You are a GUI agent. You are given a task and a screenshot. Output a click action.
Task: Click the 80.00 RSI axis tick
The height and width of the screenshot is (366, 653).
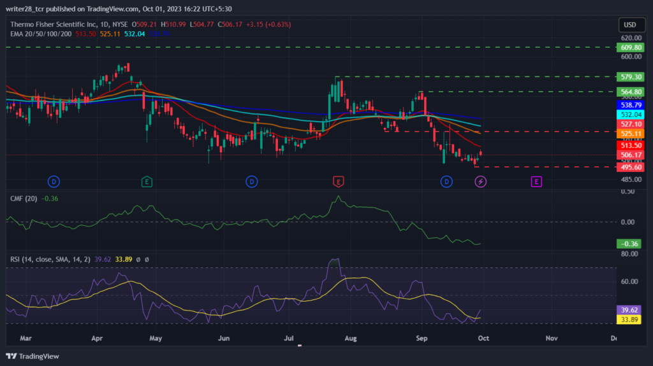click(x=629, y=254)
